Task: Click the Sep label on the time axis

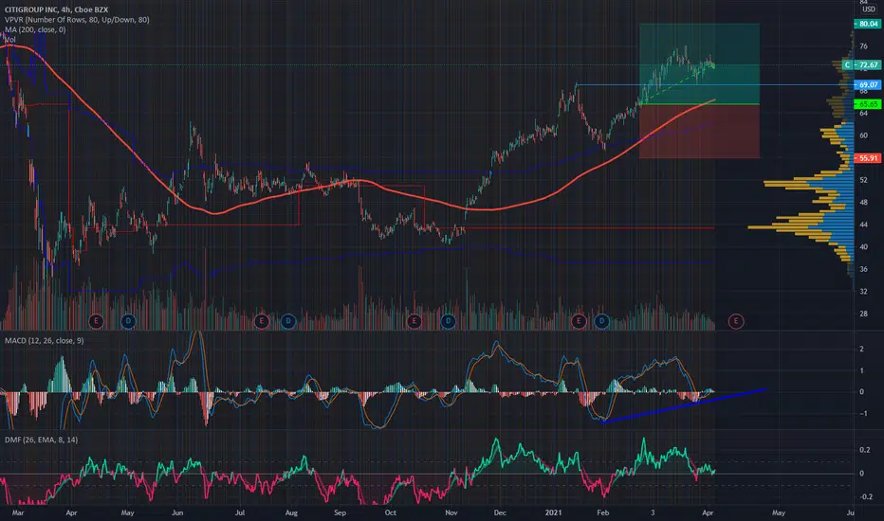Action: (x=340, y=512)
